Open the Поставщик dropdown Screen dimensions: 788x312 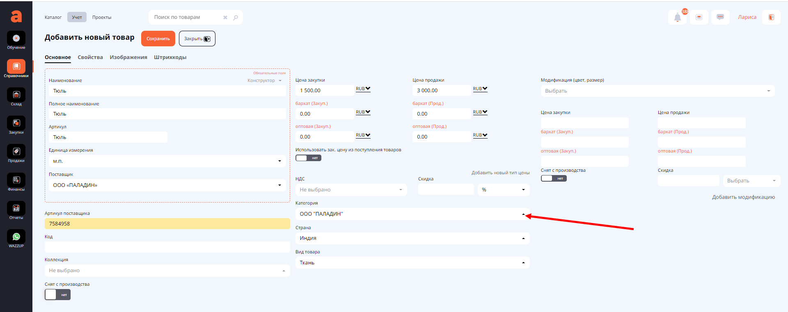166,185
